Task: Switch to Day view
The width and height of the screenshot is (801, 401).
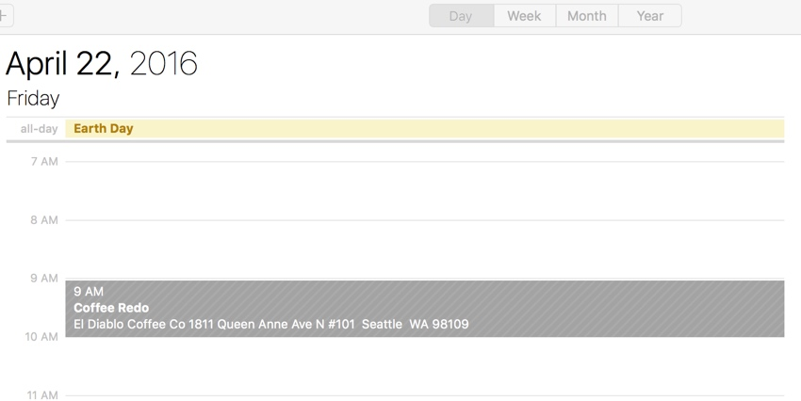Action: [461, 16]
